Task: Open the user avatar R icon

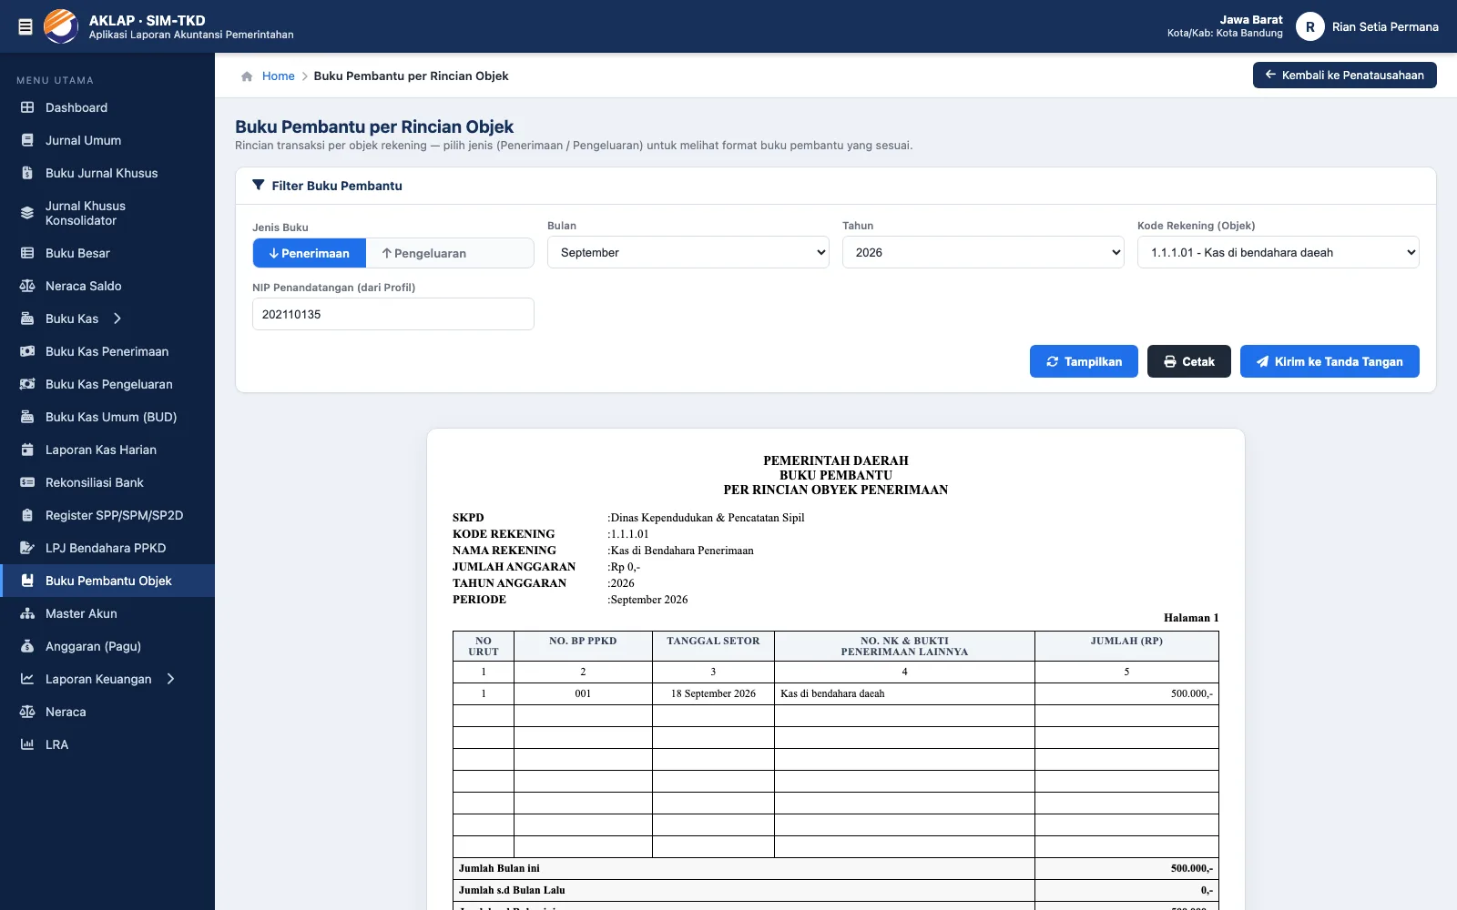Action: (x=1309, y=27)
